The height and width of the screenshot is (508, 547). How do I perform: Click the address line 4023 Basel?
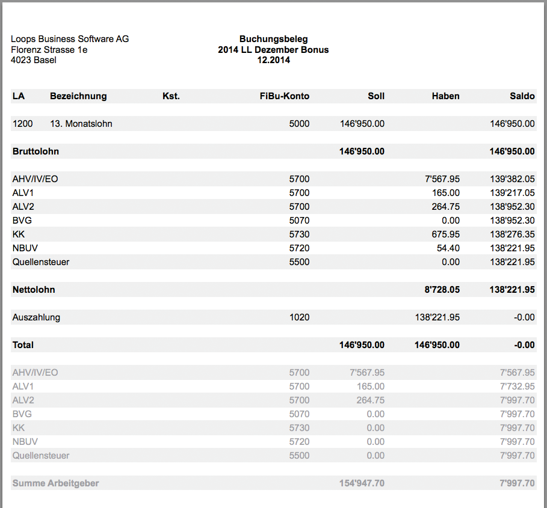tap(34, 60)
